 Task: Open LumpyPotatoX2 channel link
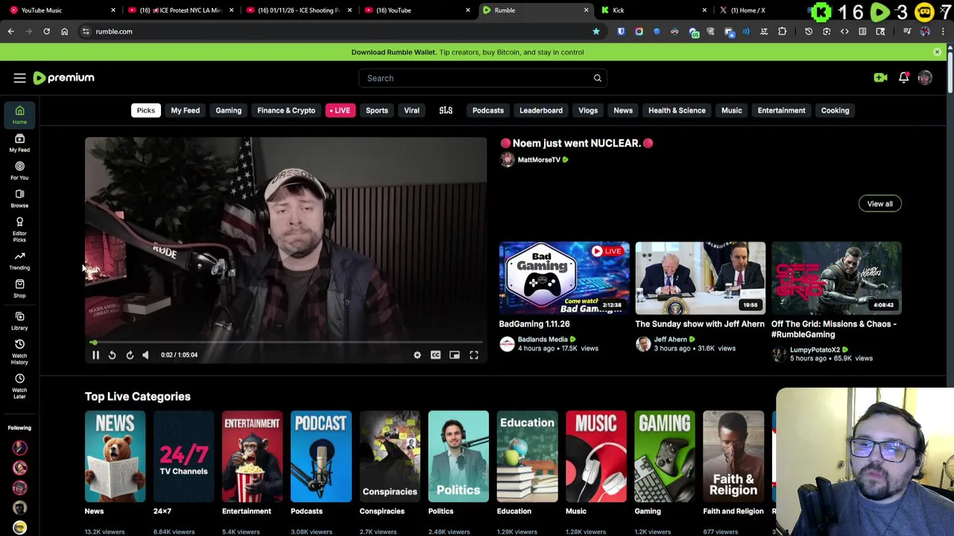(x=814, y=350)
